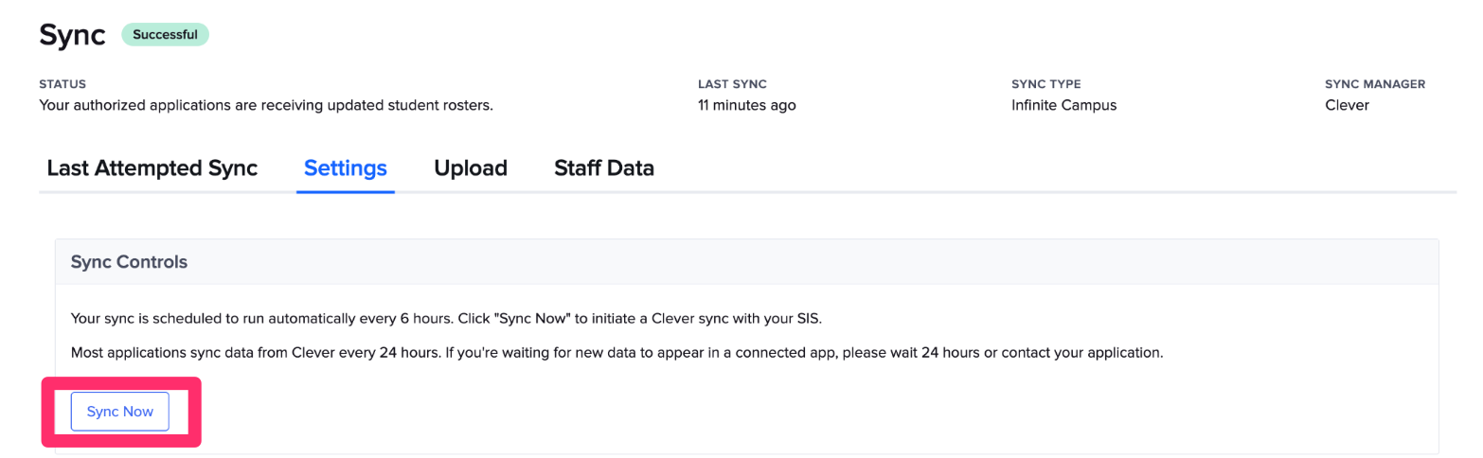This screenshot has width=1483, height=458.
Task: Select the Settings tab
Action: pos(345,168)
